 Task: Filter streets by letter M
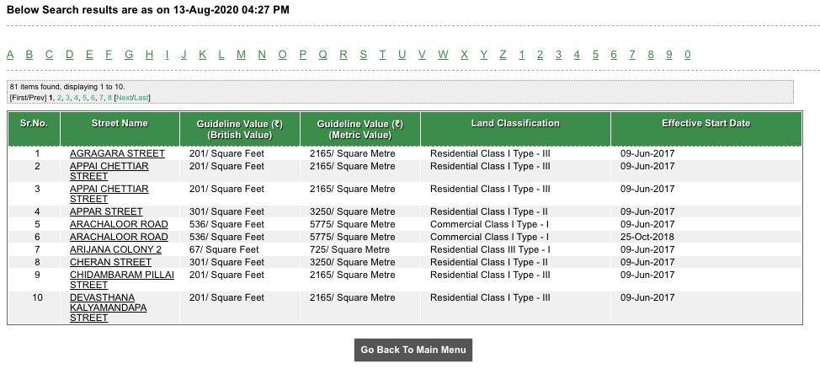[x=241, y=55]
